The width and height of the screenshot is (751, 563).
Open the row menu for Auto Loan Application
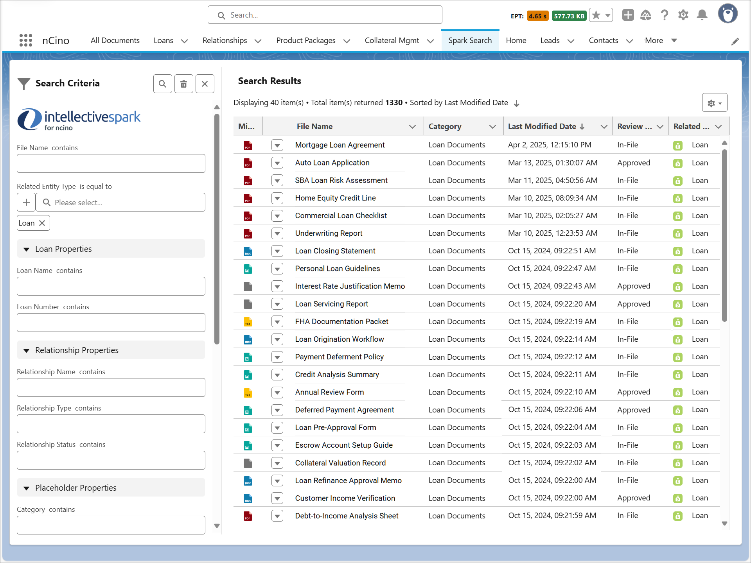(x=277, y=163)
